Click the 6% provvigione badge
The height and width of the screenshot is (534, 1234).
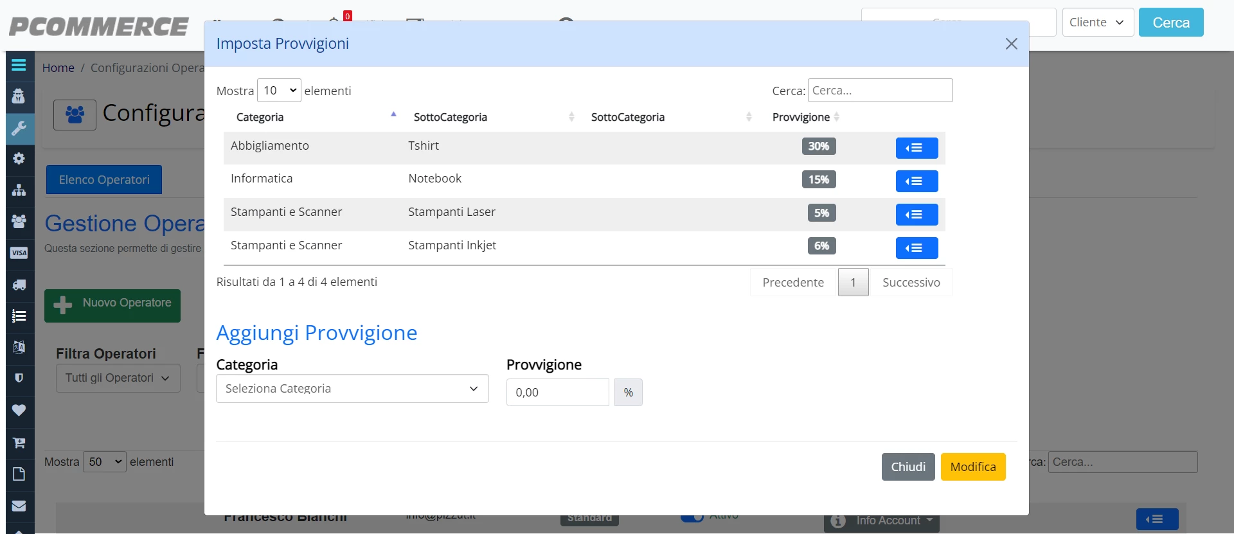tap(821, 246)
